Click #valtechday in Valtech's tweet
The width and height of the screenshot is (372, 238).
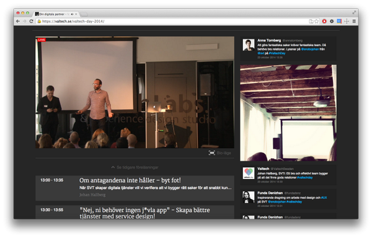tap(304, 177)
